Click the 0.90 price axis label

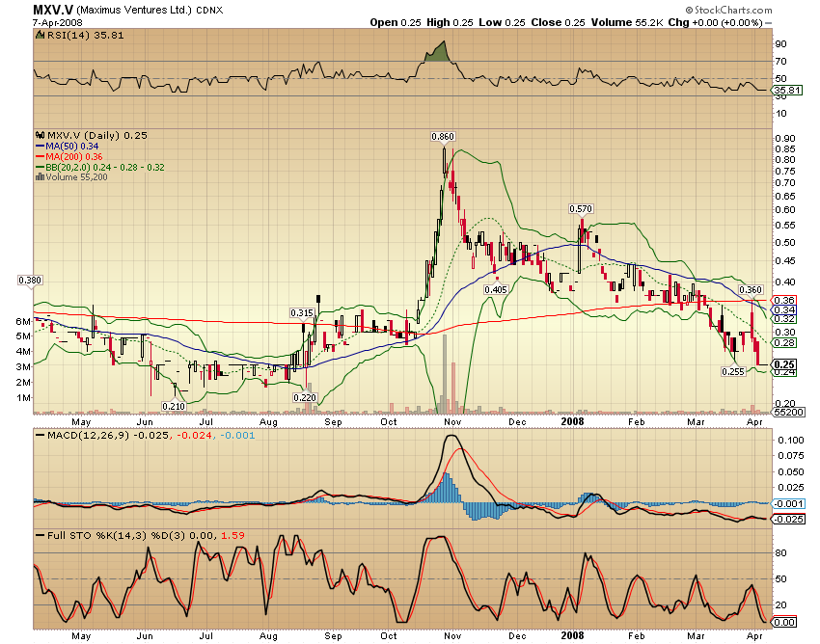[x=786, y=139]
